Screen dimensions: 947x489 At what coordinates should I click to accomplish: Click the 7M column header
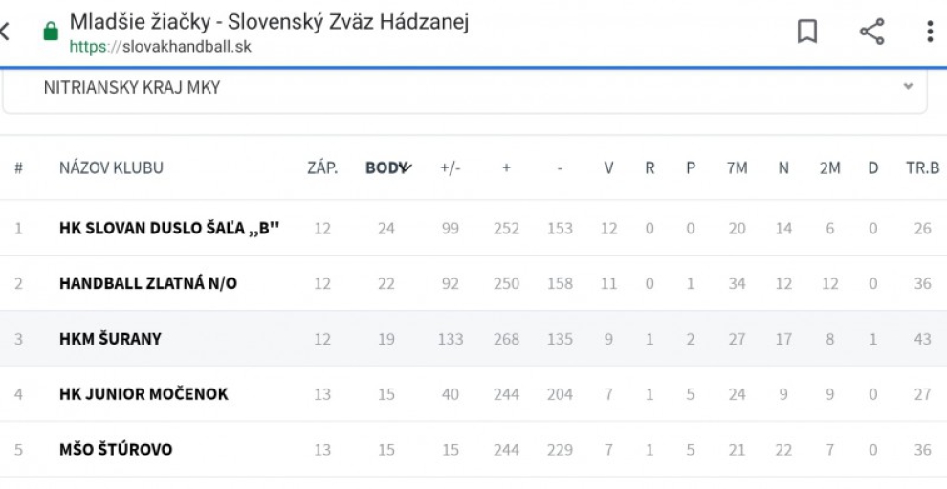pos(737,167)
